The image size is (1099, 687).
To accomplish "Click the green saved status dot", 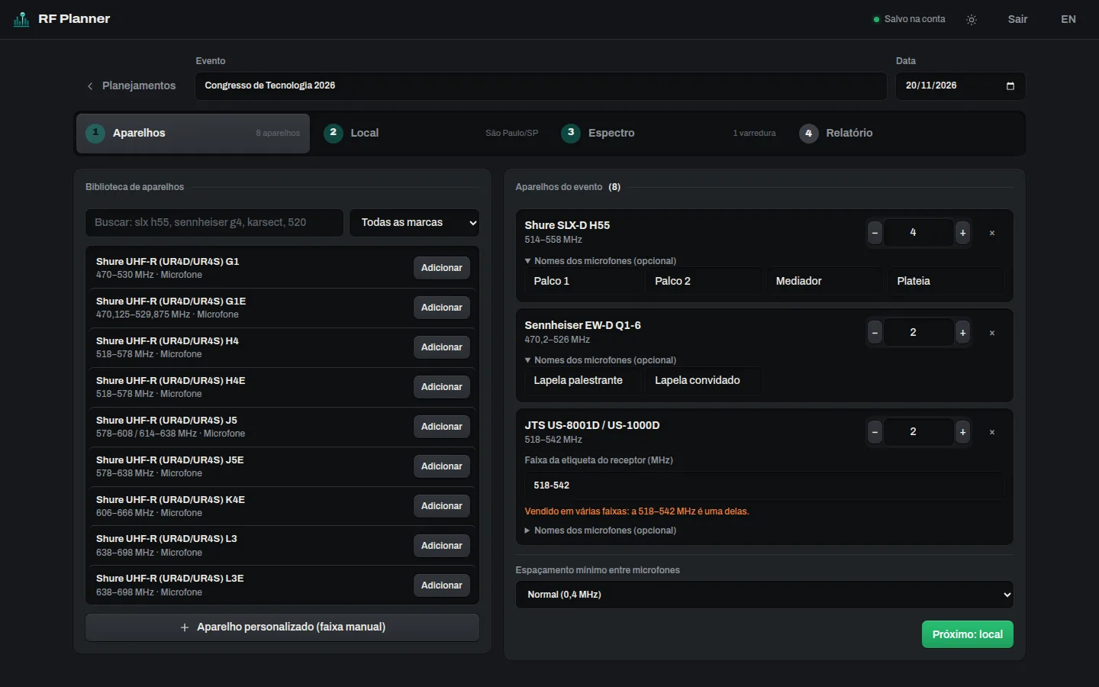I will [876, 20].
